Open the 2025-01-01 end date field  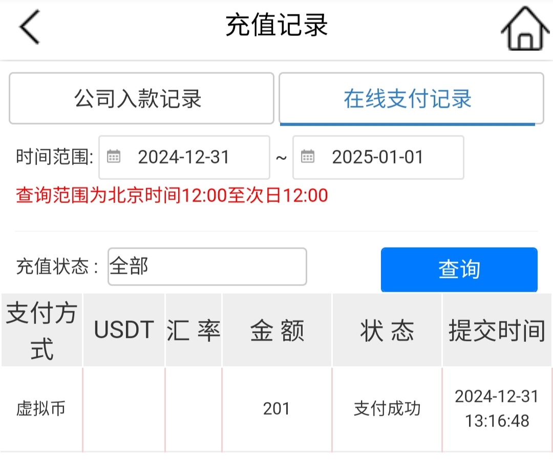378,157
